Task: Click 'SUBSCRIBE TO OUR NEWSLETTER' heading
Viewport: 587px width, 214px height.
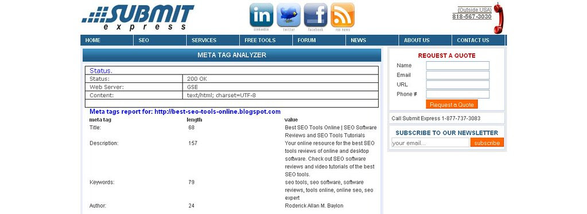Action: (446, 133)
